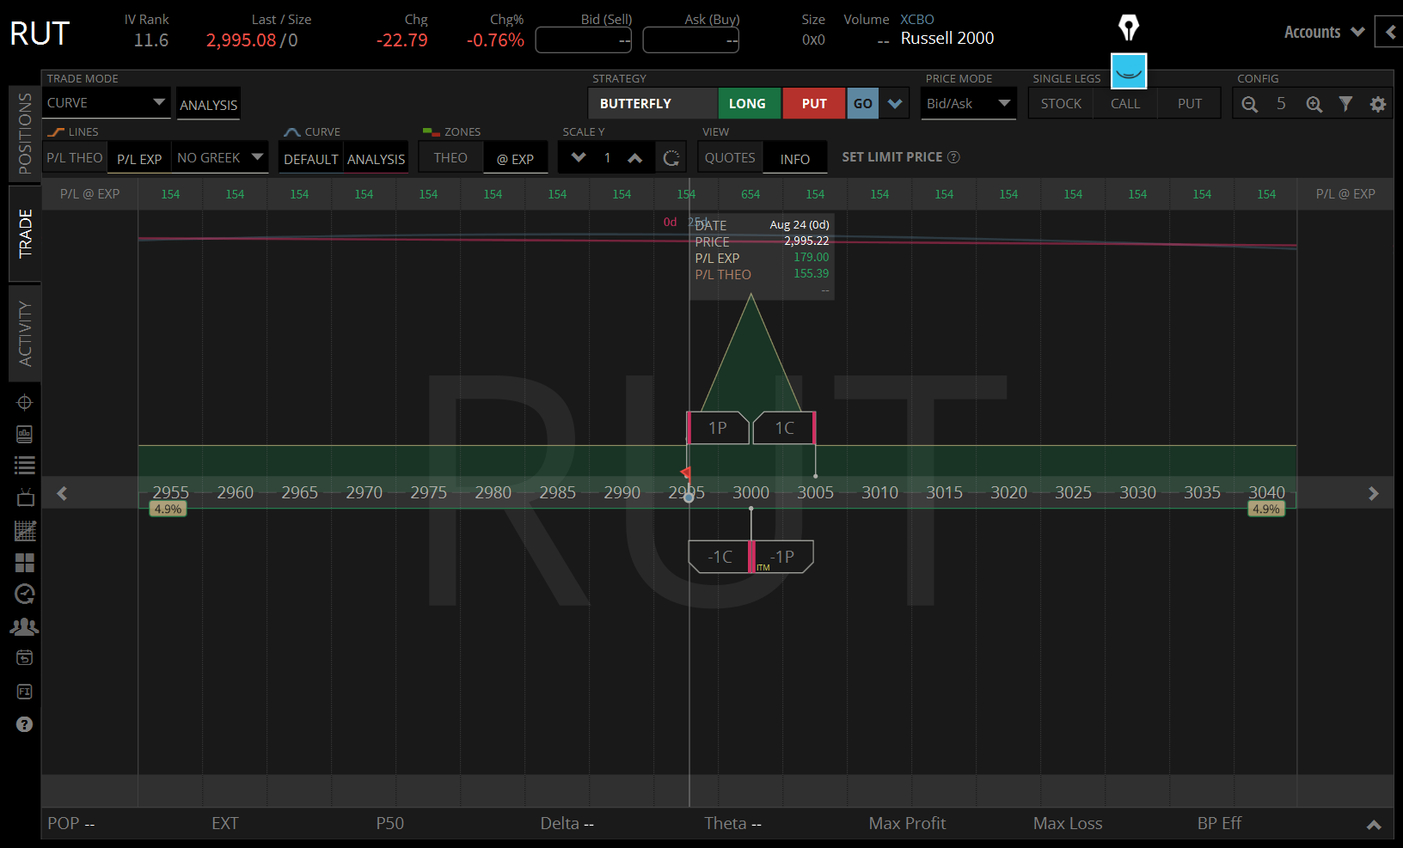Click the Bid (Sell) price field
This screenshot has height=848, width=1403.
tap(584, 40)
